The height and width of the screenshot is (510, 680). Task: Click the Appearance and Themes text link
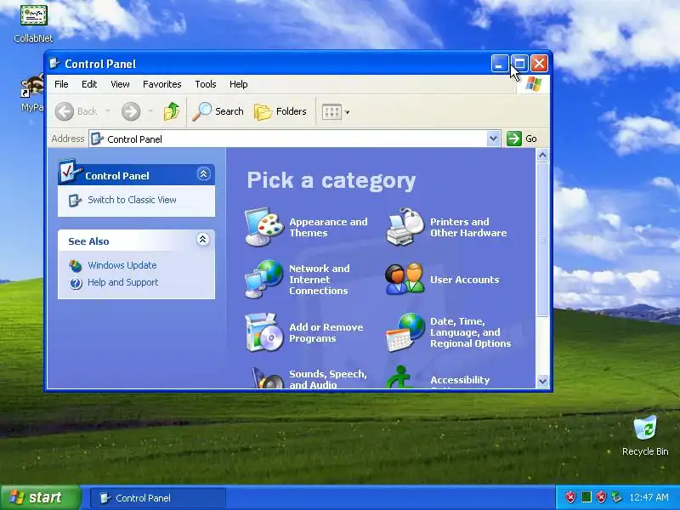point(328,227)
